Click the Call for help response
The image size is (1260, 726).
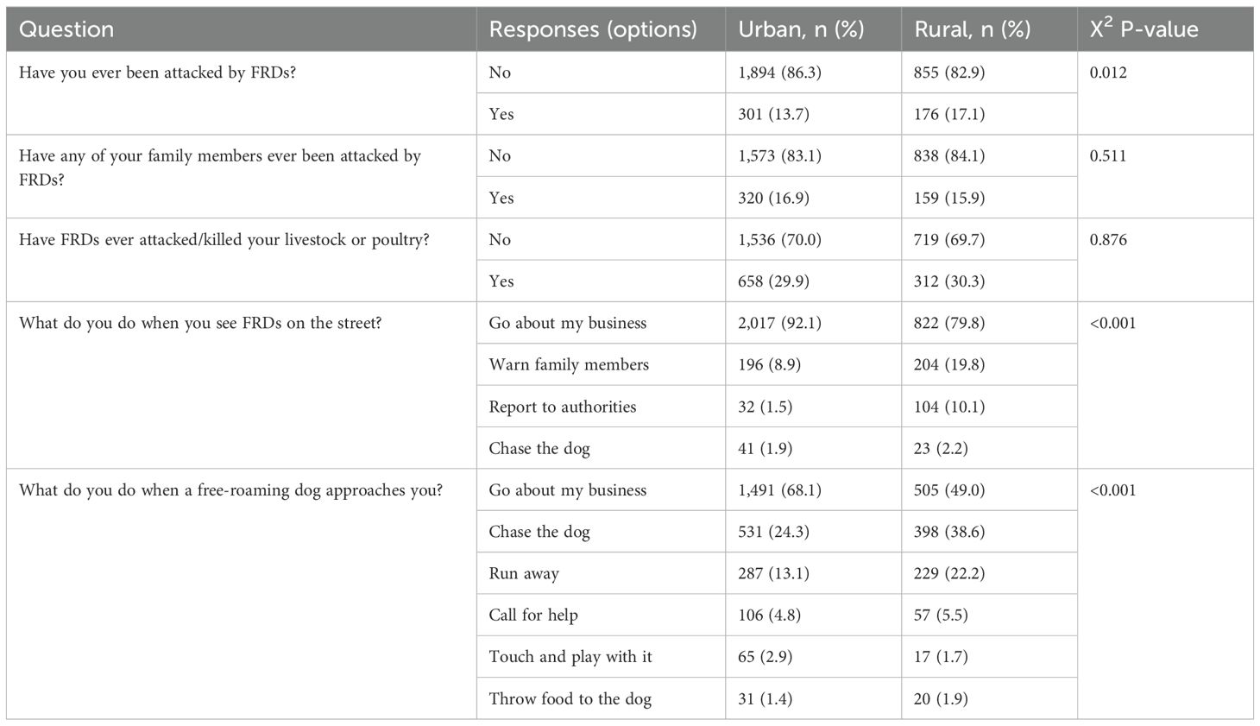[533, 616]
